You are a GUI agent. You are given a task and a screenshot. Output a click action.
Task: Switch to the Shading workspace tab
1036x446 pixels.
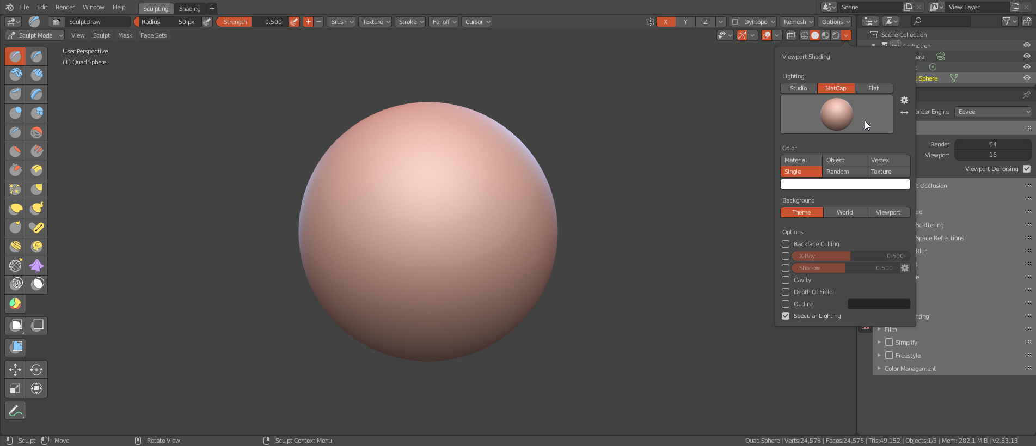[x=190, y=9]
